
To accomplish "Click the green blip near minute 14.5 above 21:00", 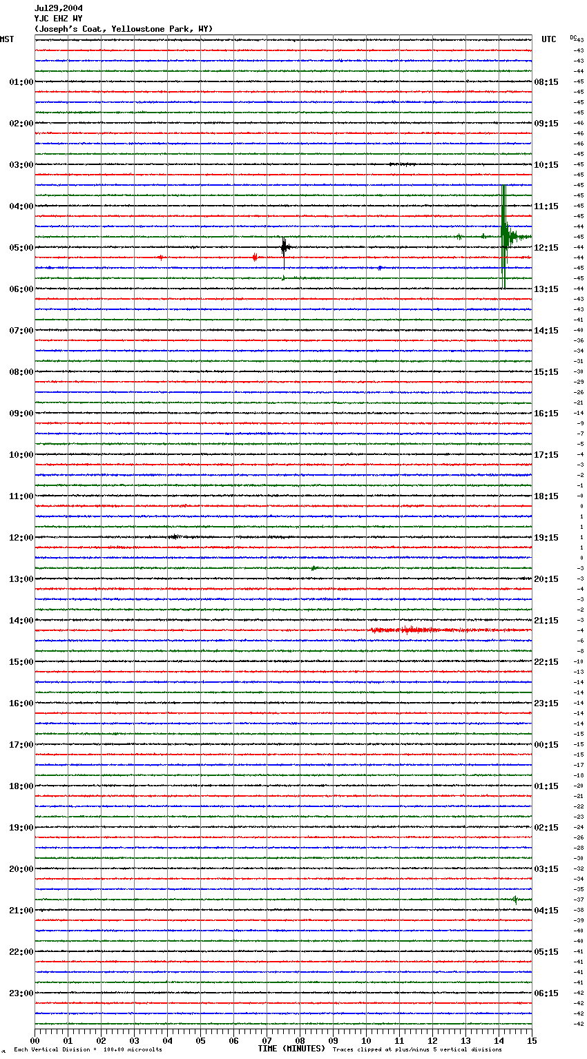I will click(515, 900).
